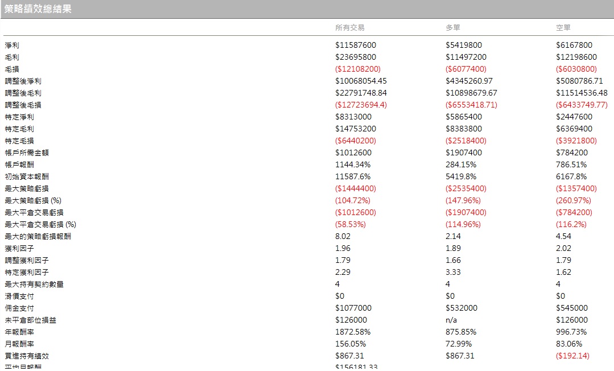Click the 帳戶報酬 row label
This screenshot has width=614, height=371.
(19, 165)
